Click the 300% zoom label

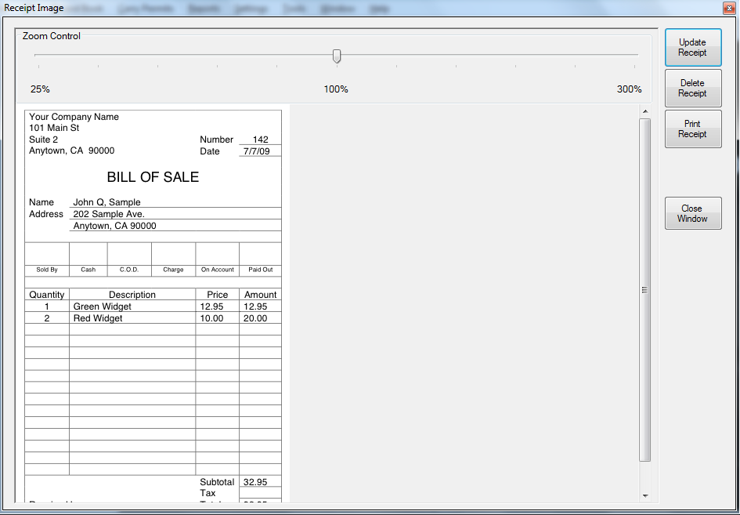click(629, 89)
